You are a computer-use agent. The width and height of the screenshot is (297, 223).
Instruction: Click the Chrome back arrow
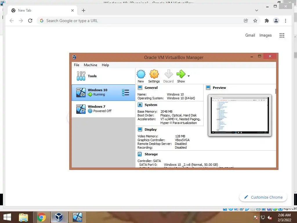click(x=12, y=21)
